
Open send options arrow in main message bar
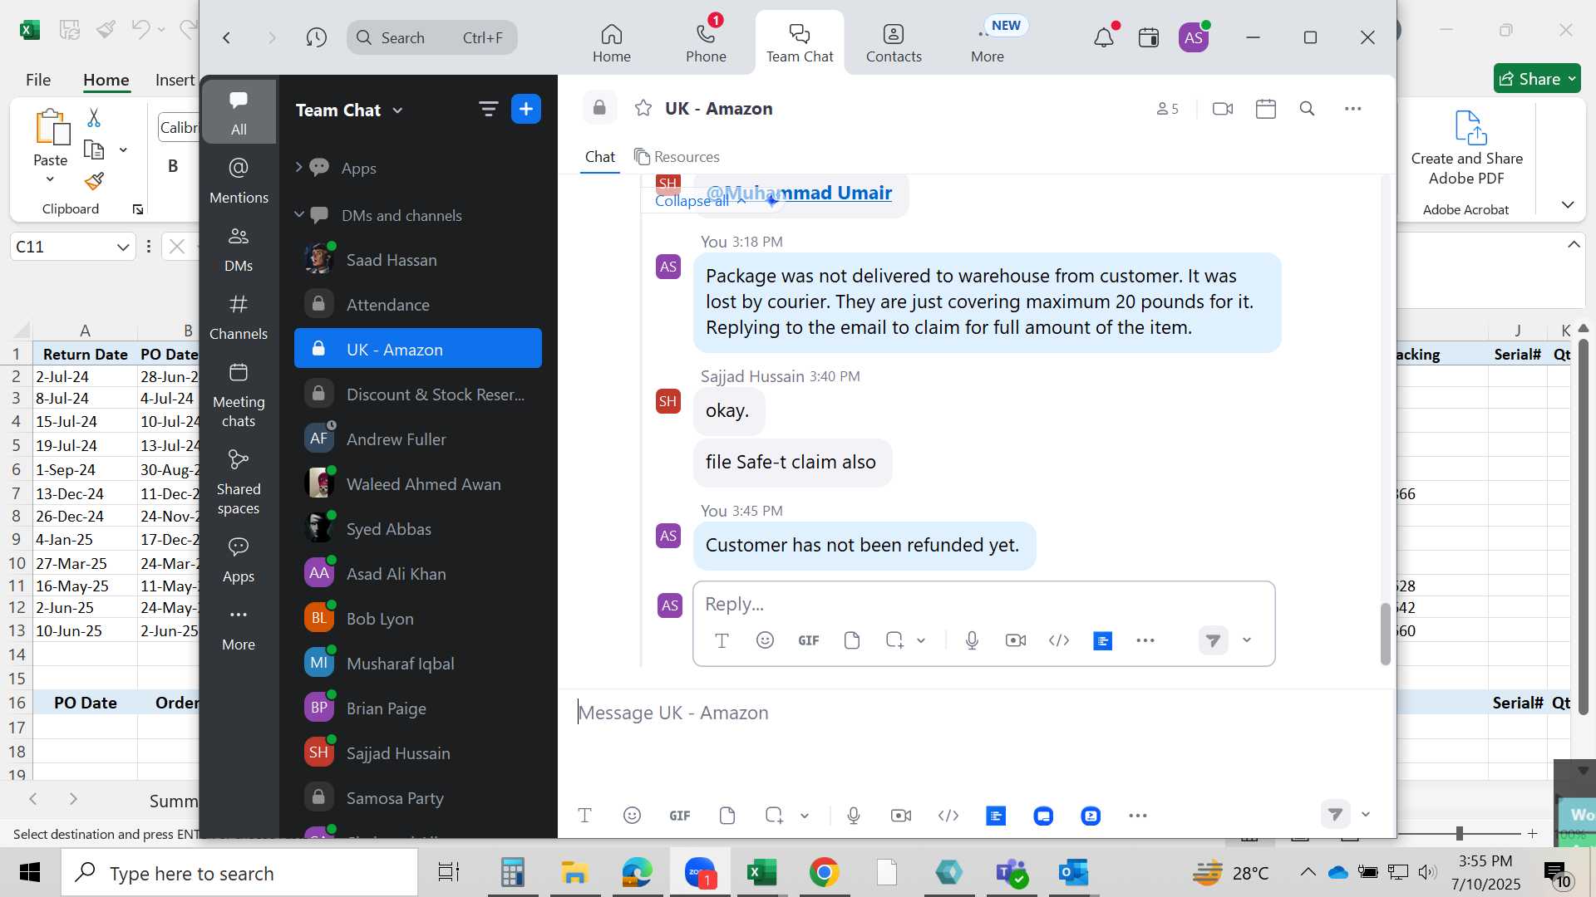tap(1365, 814)
